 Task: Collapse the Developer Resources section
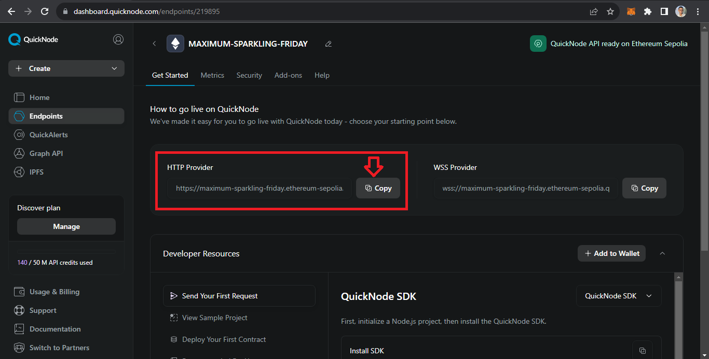point(662,253)
